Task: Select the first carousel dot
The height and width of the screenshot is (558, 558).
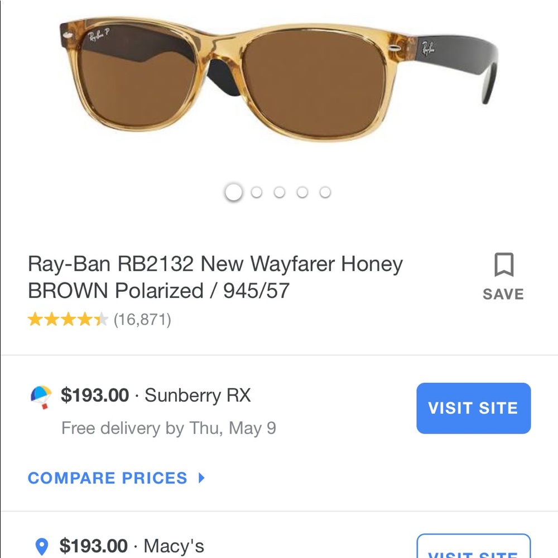Action: tap(234, 192)
